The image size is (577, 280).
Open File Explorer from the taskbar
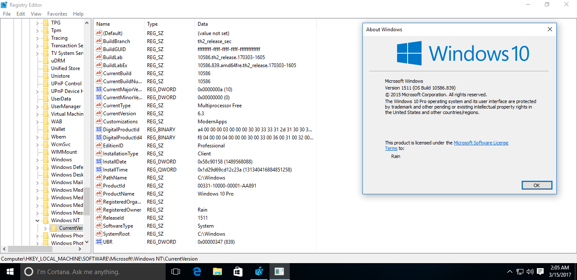217,272
